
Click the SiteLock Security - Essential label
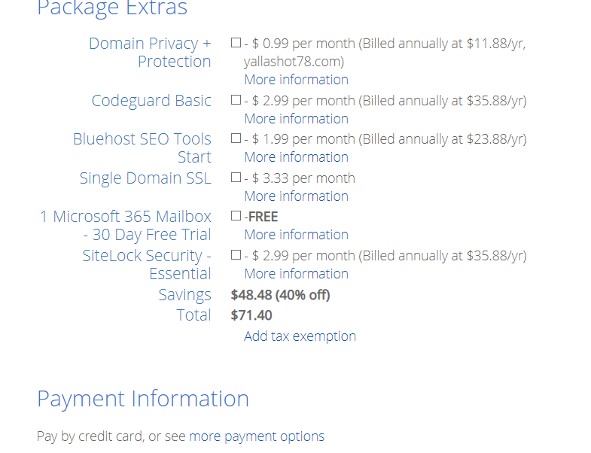click(147, 265)
